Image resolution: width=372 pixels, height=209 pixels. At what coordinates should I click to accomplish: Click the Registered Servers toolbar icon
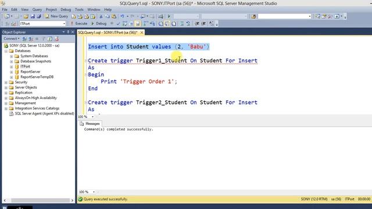[317, 16]
